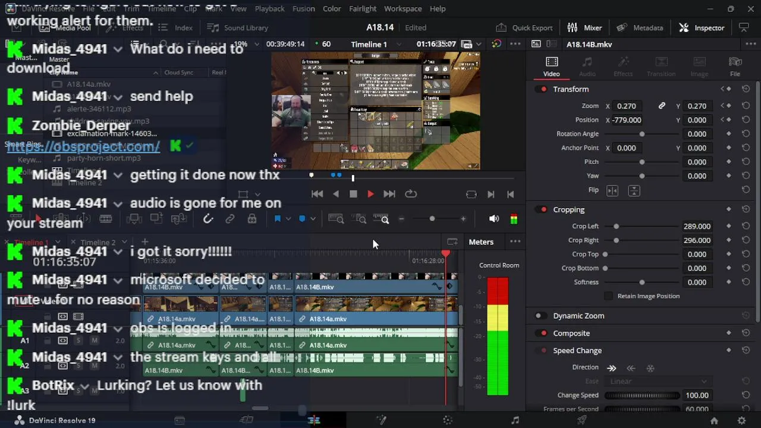761x428 pixels.
Task: Open the Metadata panel
Action: [x=640, y=27]
